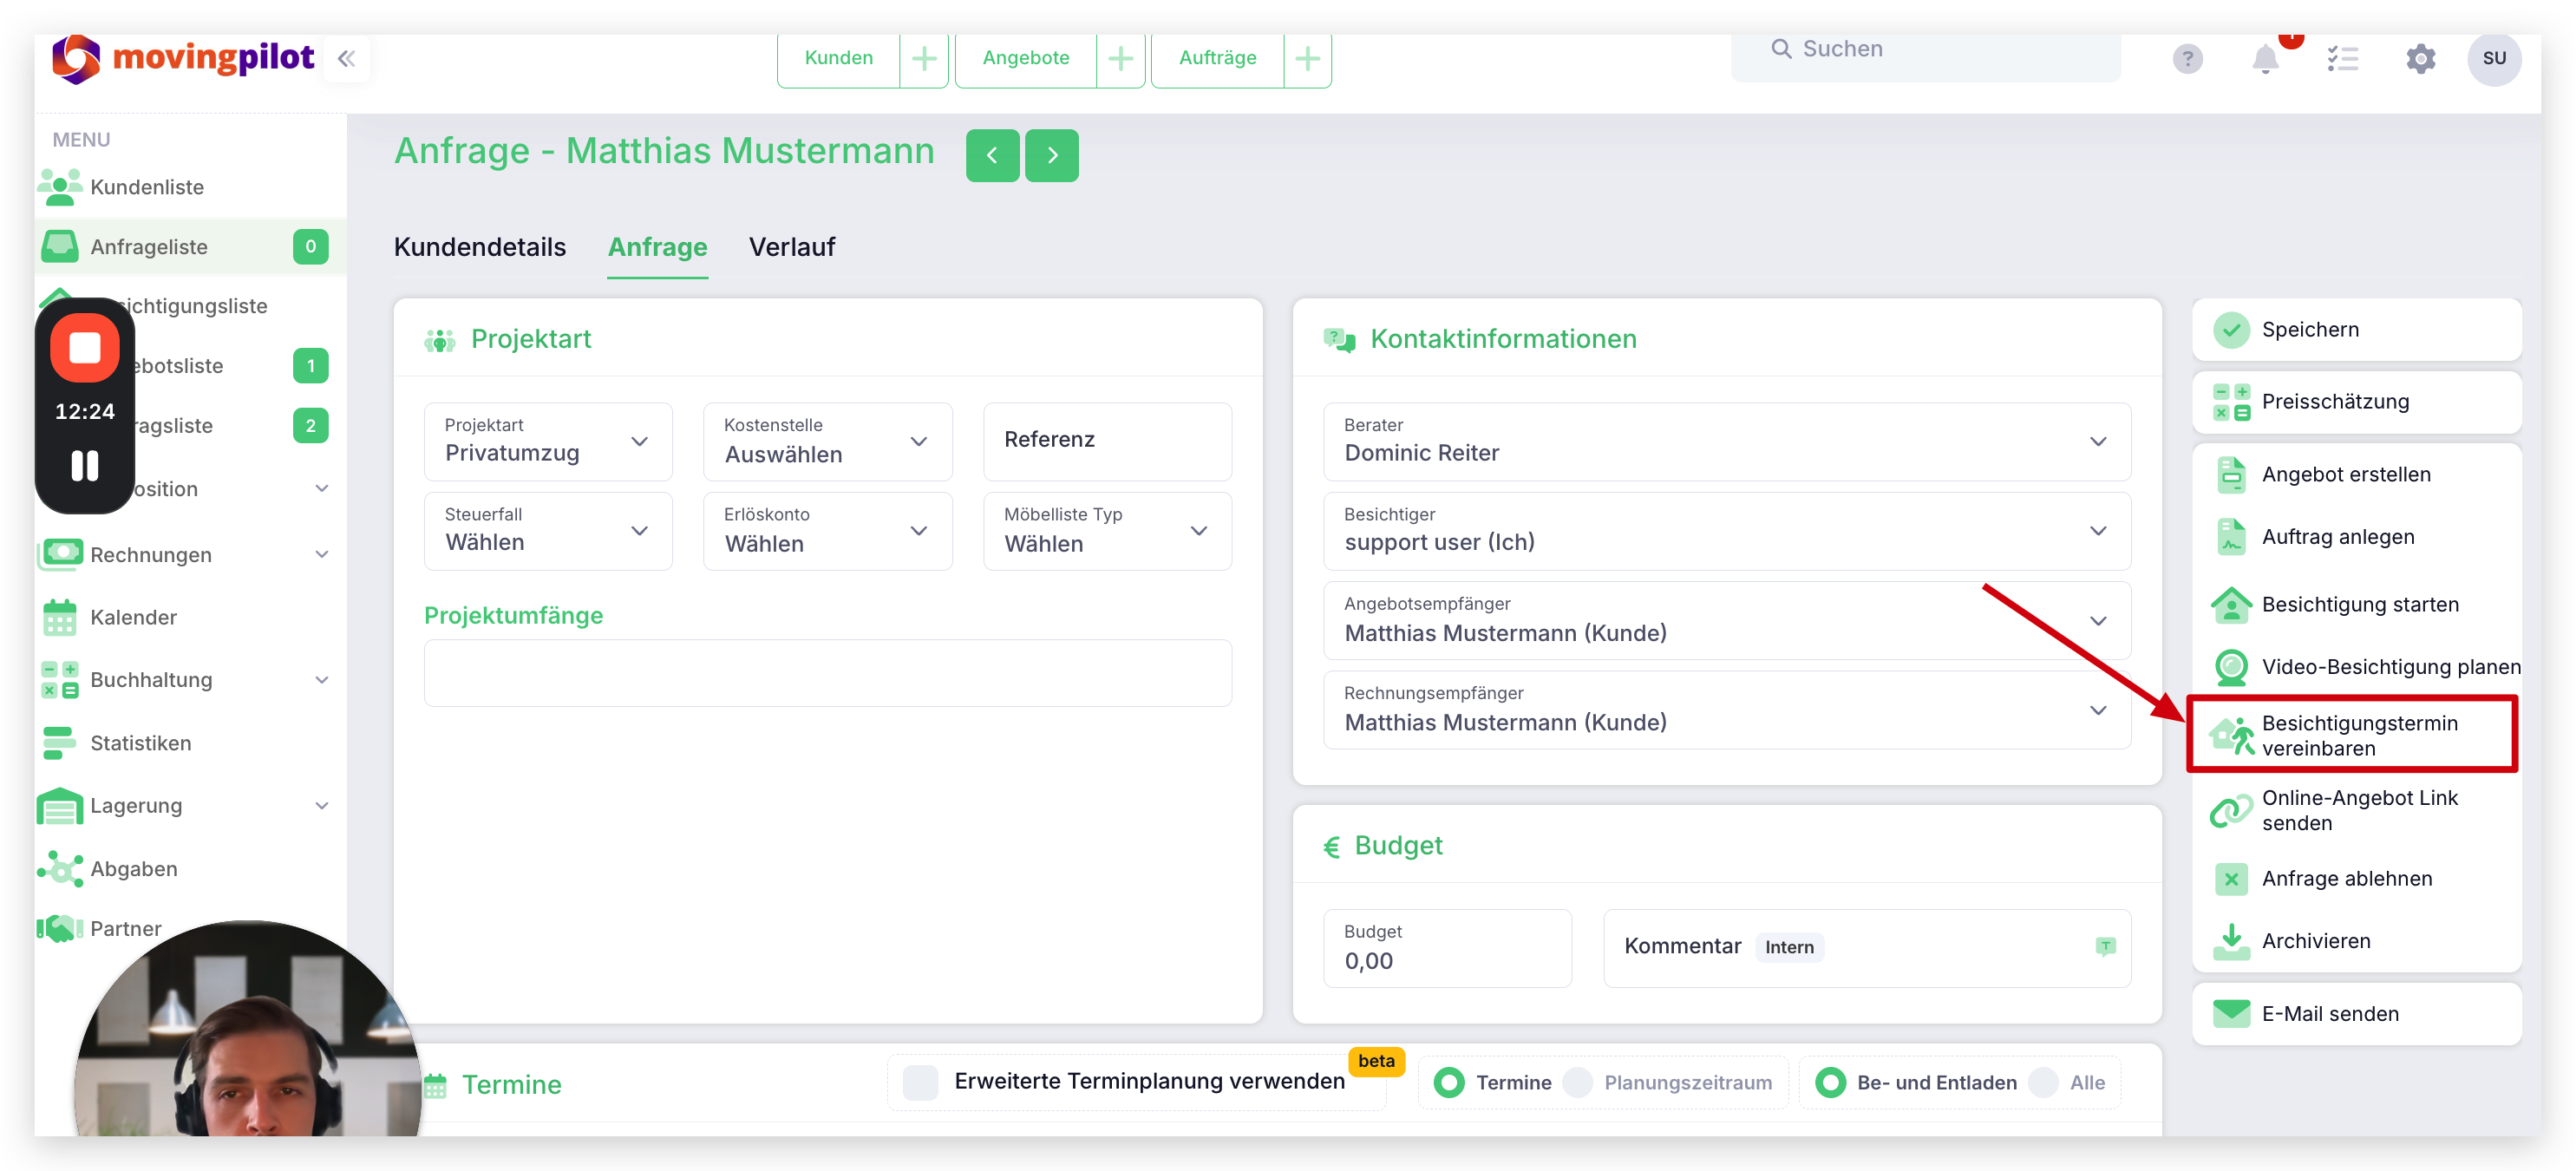Screen dimensions: 2576x1171
Task: Click the Auftrag anlegen document icon
Action: coord(2230,537)
